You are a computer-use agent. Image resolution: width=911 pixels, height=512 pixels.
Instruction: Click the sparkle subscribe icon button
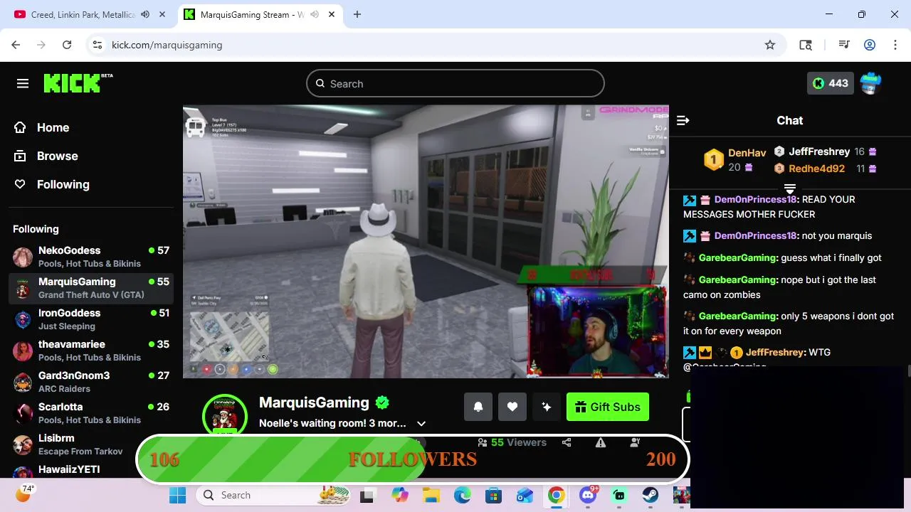pyautogui.click(x=547, y=407)
